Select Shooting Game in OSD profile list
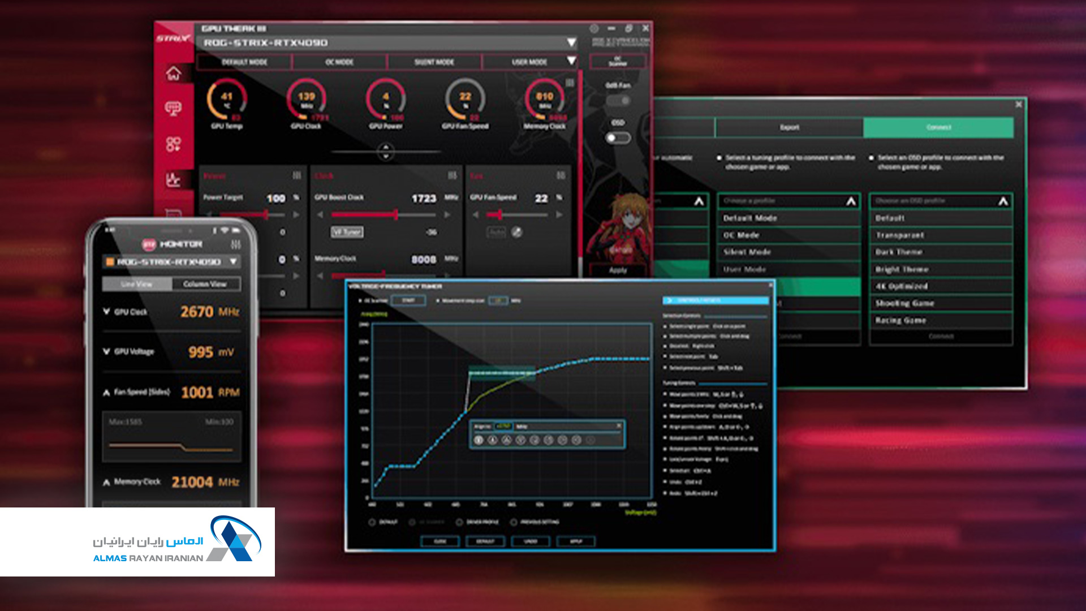The height and width of the screenshot is (611, 1086). click(x=941, y=303)
